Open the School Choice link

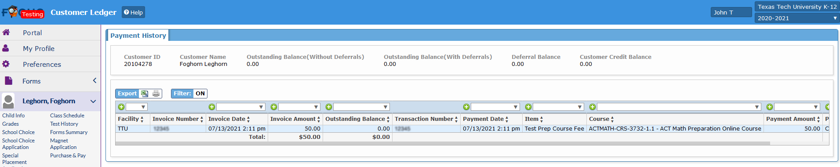click(x=18, y=132)
